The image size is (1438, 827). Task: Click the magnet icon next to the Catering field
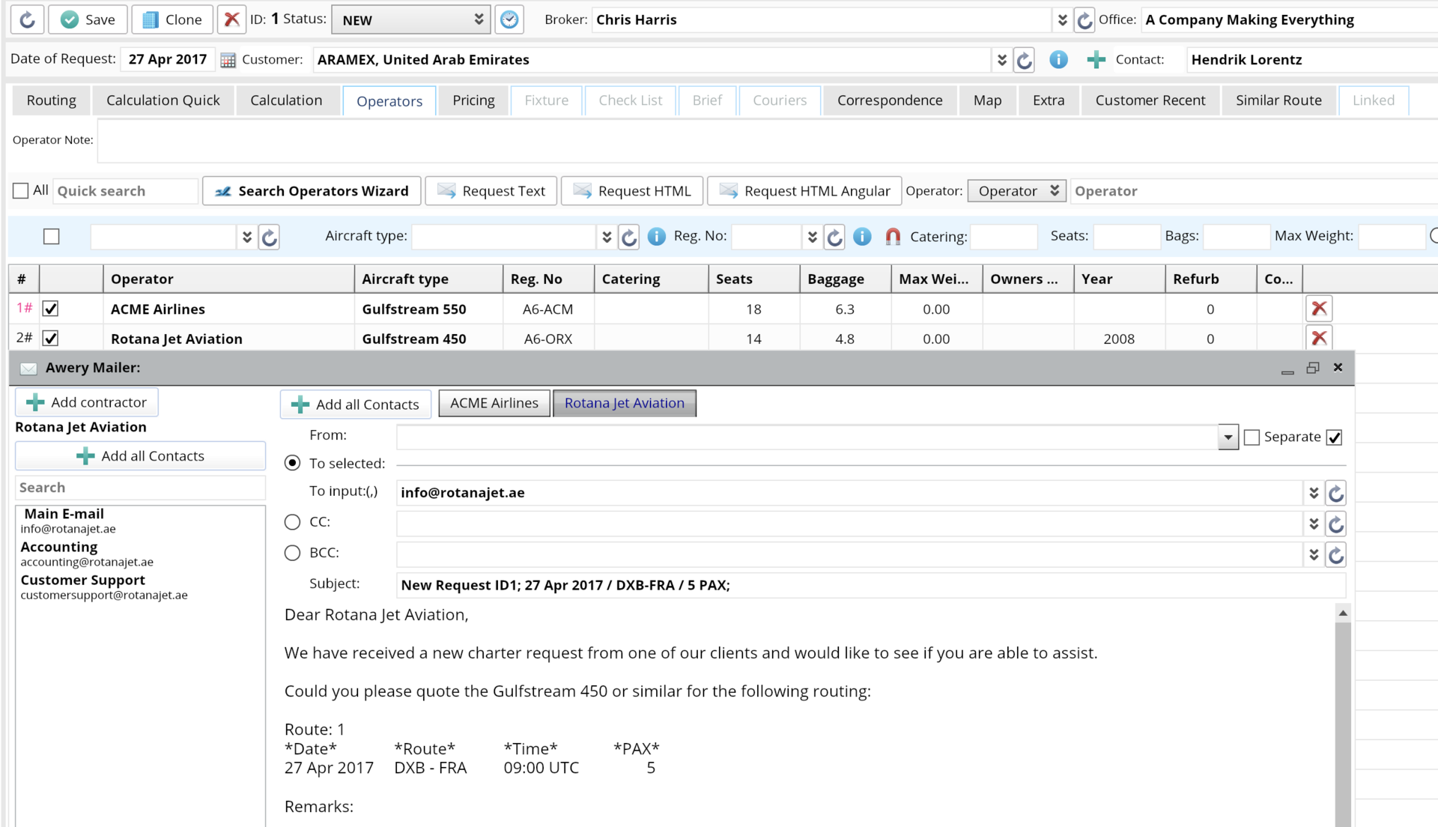[892, 237]
